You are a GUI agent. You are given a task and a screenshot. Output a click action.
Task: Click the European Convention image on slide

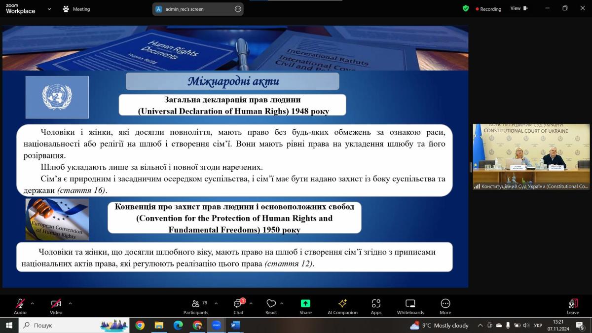57,219
